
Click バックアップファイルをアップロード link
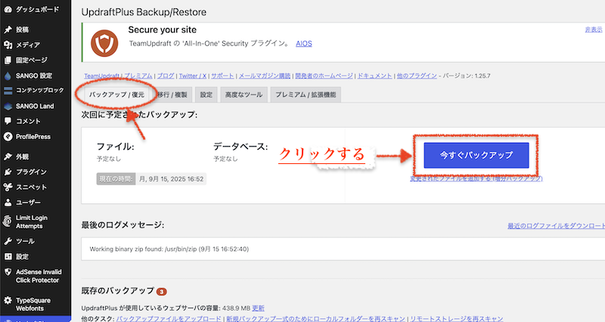click(169, 318)
